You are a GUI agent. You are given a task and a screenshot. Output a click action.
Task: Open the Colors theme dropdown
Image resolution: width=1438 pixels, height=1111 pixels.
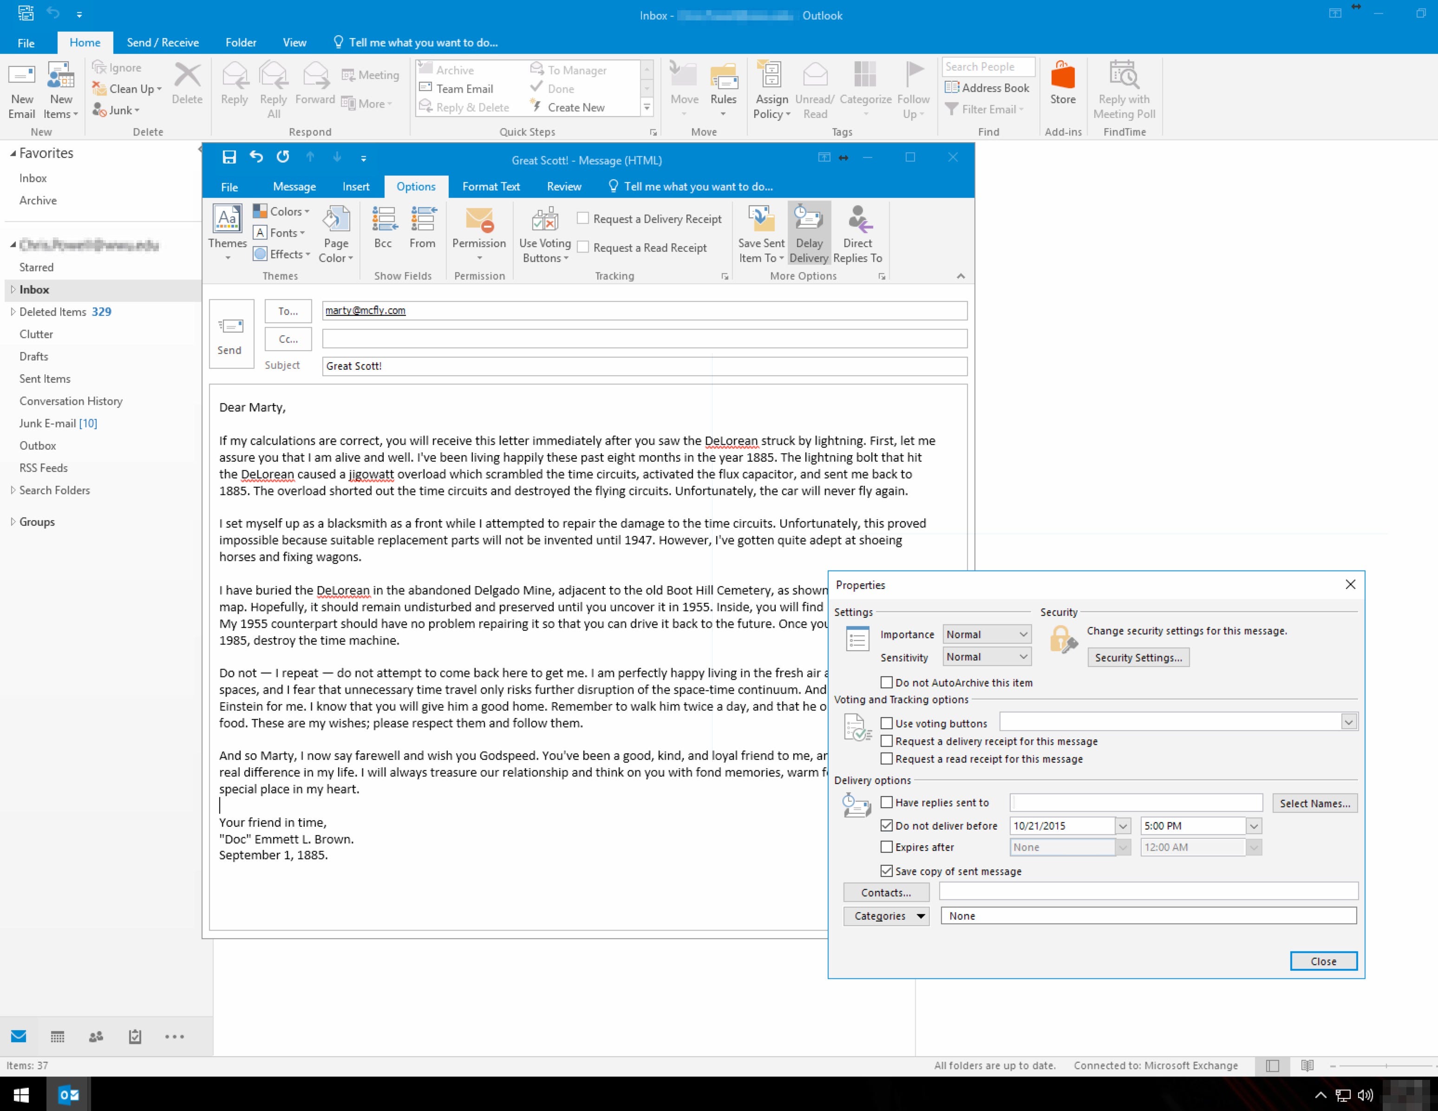[x=281, y=211]
